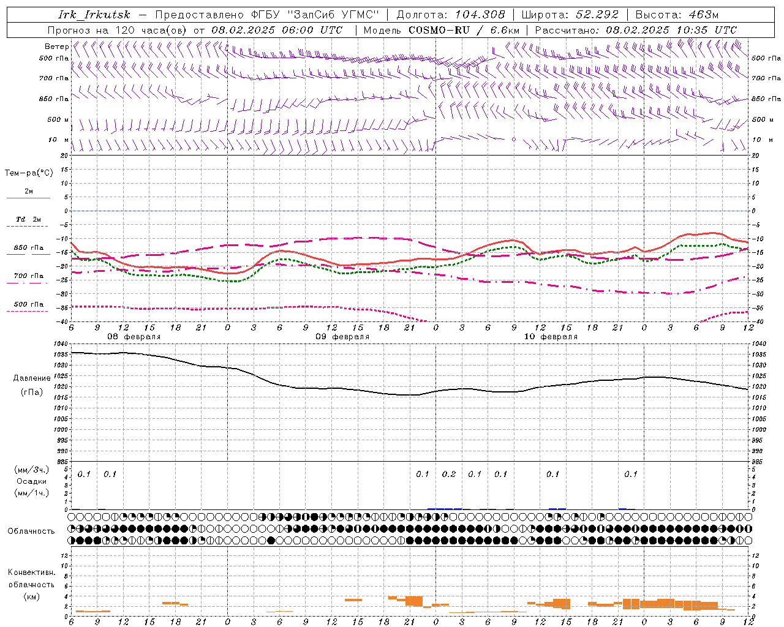The image size is (784, 627).
Task: Click the 'Тем-ра(°C)' temperature panel label
Action: [29, 173]
